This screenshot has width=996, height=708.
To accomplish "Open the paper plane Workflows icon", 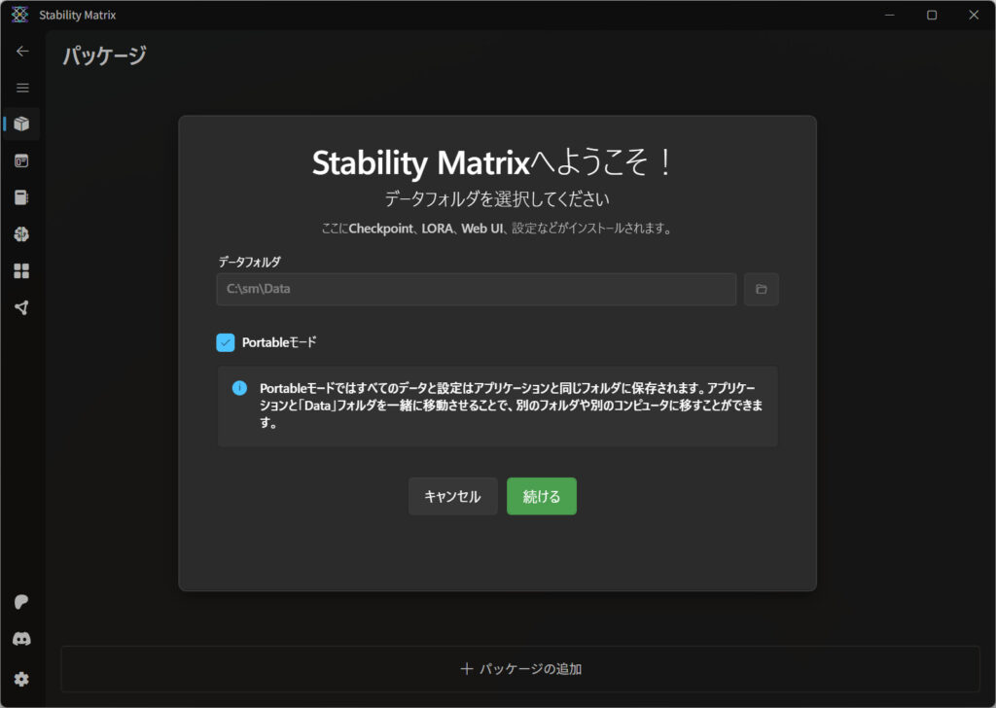I will coord(22,307).
